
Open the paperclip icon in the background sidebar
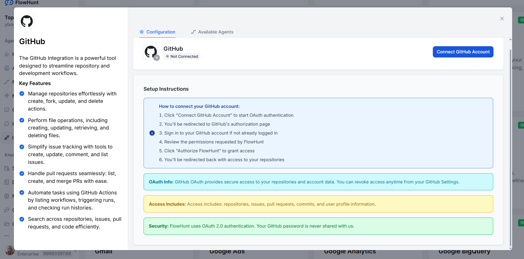coord(7,96)
